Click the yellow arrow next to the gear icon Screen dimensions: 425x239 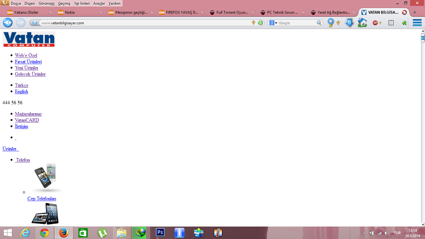click(x=338, y=23)
